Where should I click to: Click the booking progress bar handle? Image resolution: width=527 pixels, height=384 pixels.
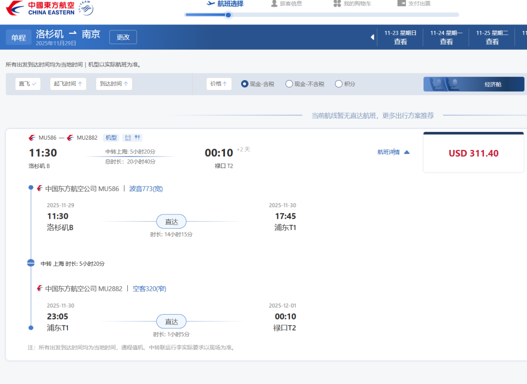pos(228,15)
